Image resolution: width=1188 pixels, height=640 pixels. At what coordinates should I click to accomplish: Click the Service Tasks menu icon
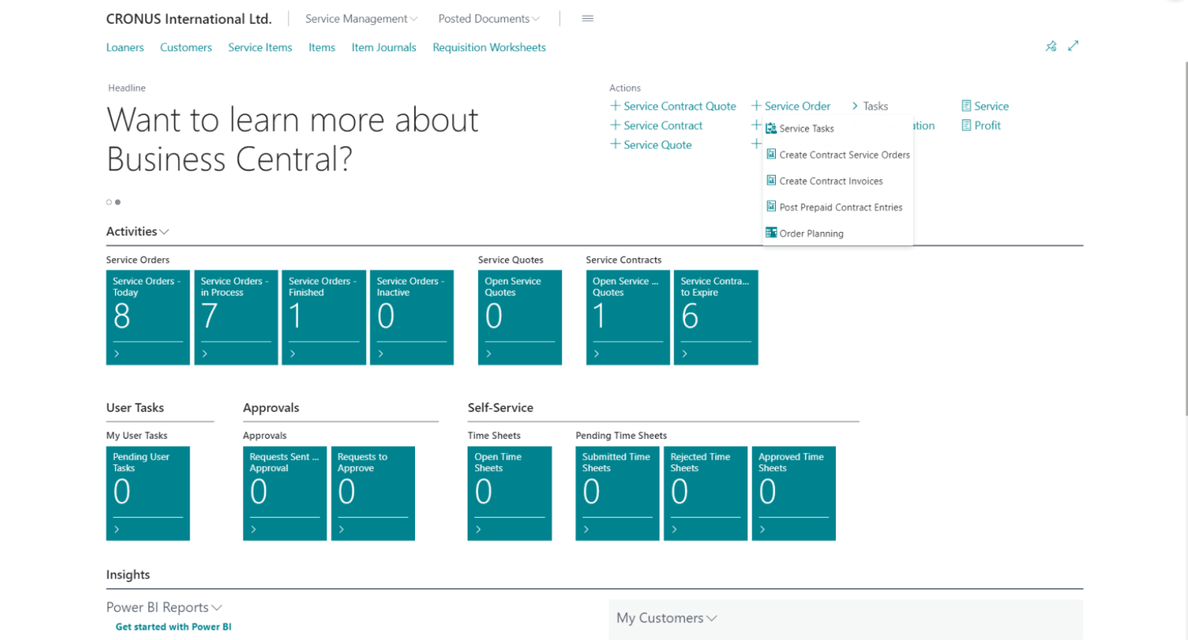[x=771, y=128]
